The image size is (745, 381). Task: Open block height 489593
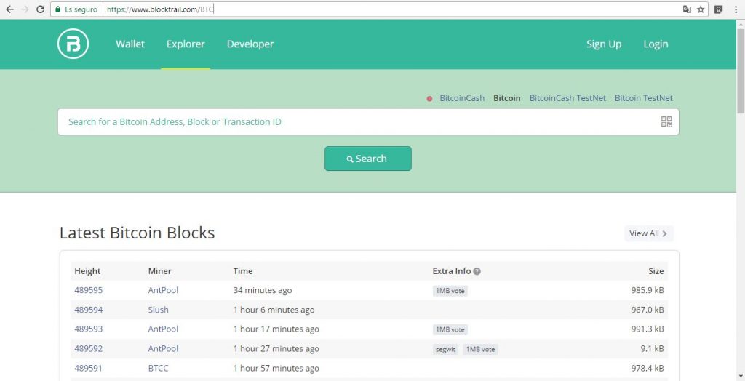88,329
